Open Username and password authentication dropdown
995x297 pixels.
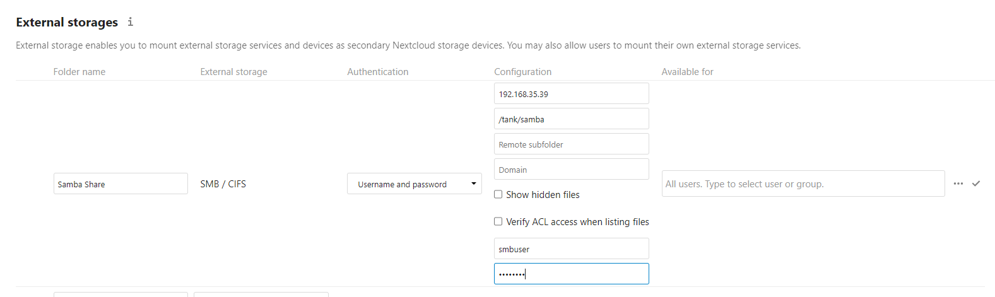(415, 183)
